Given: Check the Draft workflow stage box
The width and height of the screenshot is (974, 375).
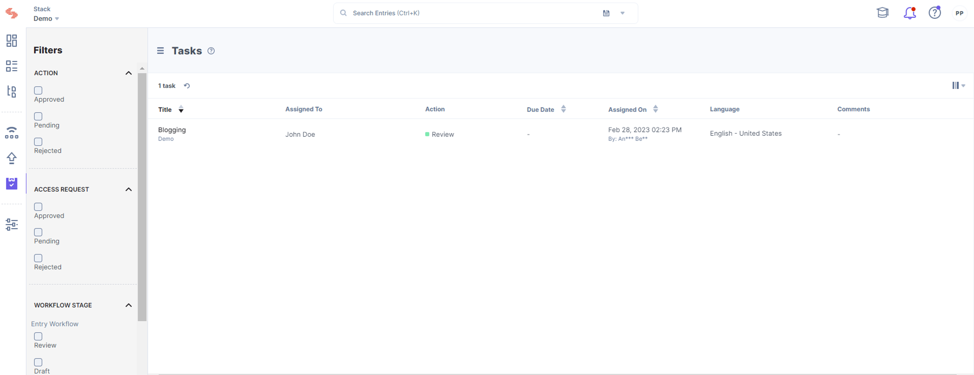Looking at the screenshot, I should pyautogui.click(x=38, y=362).
